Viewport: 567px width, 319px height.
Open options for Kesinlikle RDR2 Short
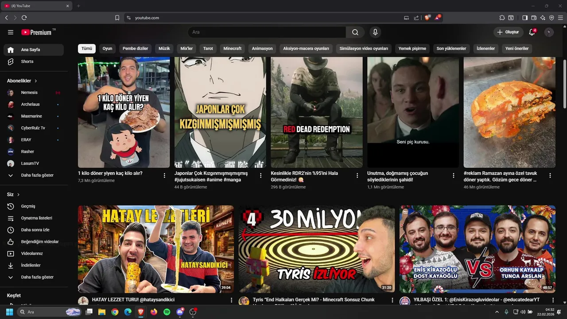[x=357, y=175]
